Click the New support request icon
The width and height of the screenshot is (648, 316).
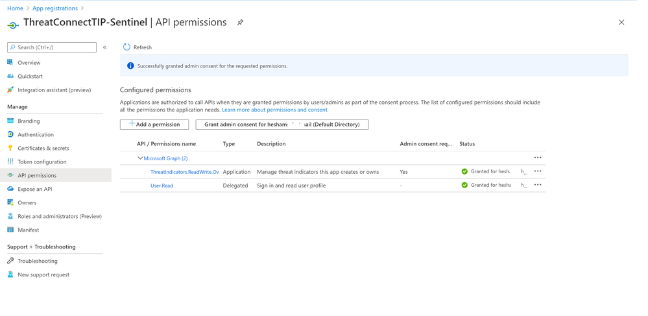(x=10, y=274)
